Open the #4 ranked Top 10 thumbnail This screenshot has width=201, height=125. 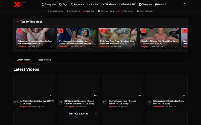point(159,38)
